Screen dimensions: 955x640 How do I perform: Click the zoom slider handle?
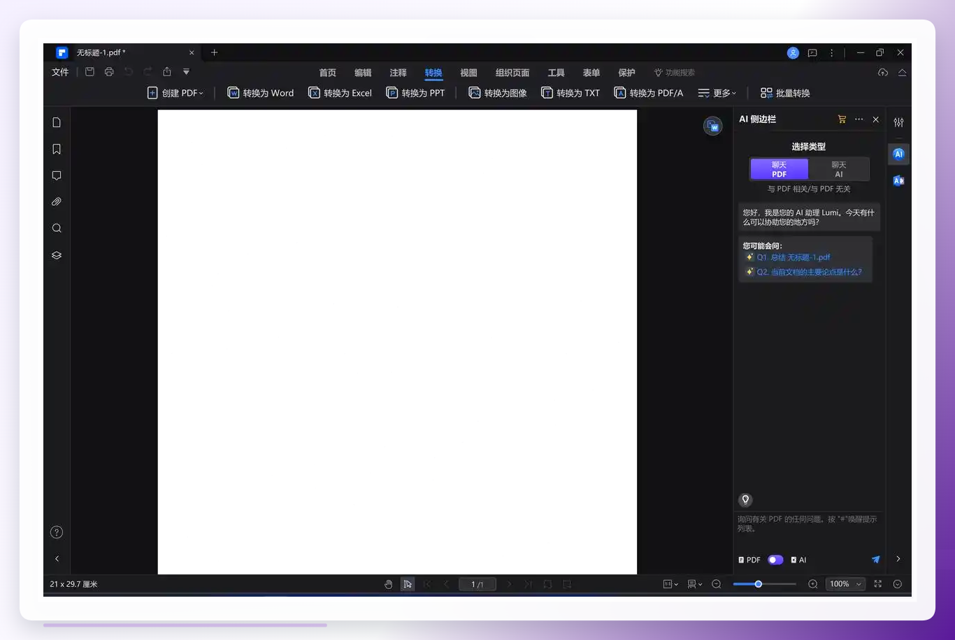(x=758, y=584)
